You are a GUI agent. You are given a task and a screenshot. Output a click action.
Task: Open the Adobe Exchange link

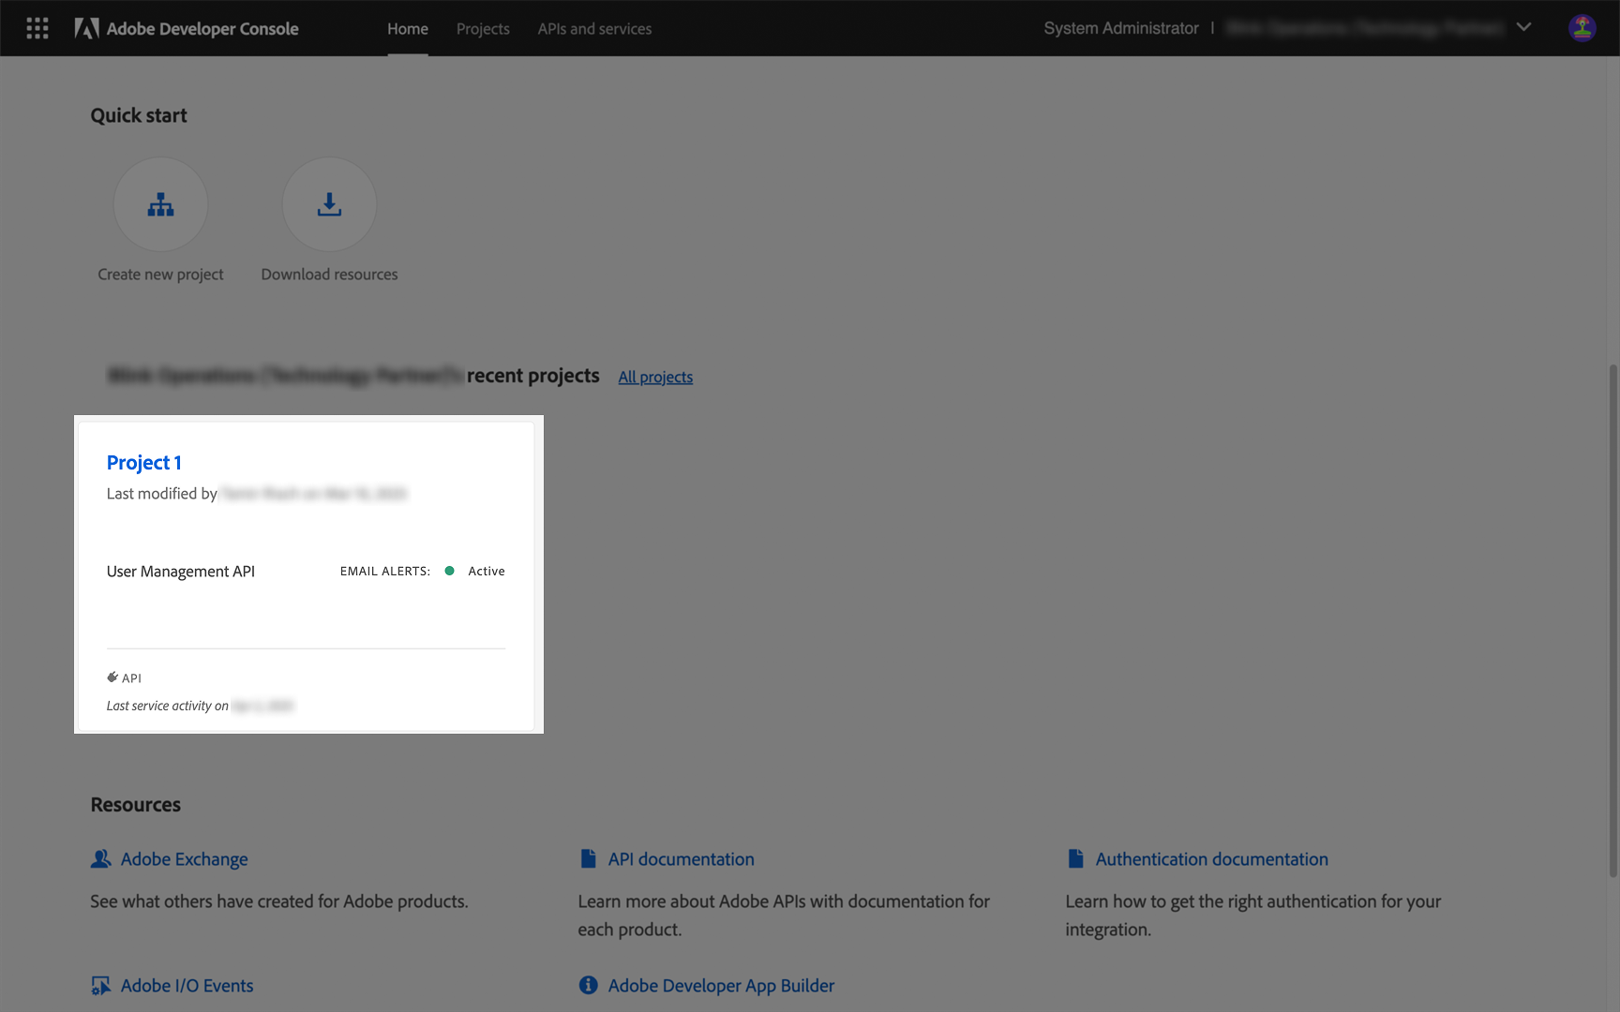[x=185, y=858]
